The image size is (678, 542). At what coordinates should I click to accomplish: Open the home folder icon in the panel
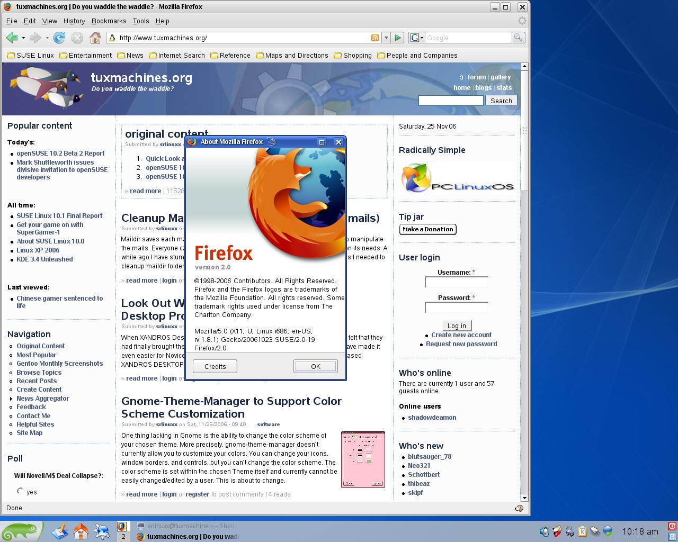tap(81, 531)
